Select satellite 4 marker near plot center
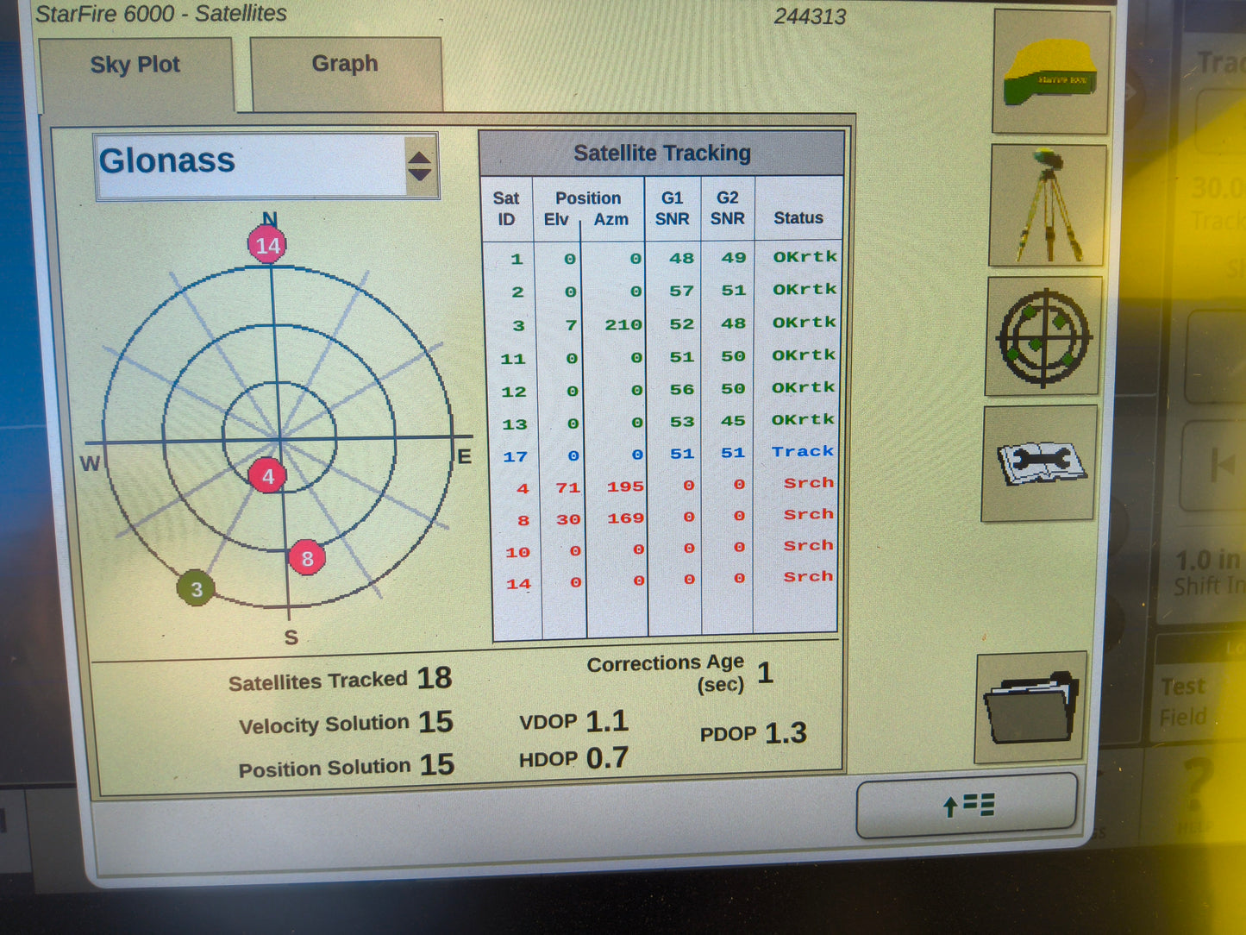 268,474
